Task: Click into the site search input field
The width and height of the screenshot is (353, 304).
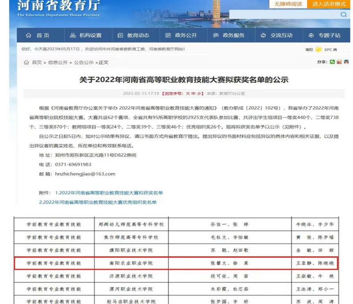Action: 285,15
